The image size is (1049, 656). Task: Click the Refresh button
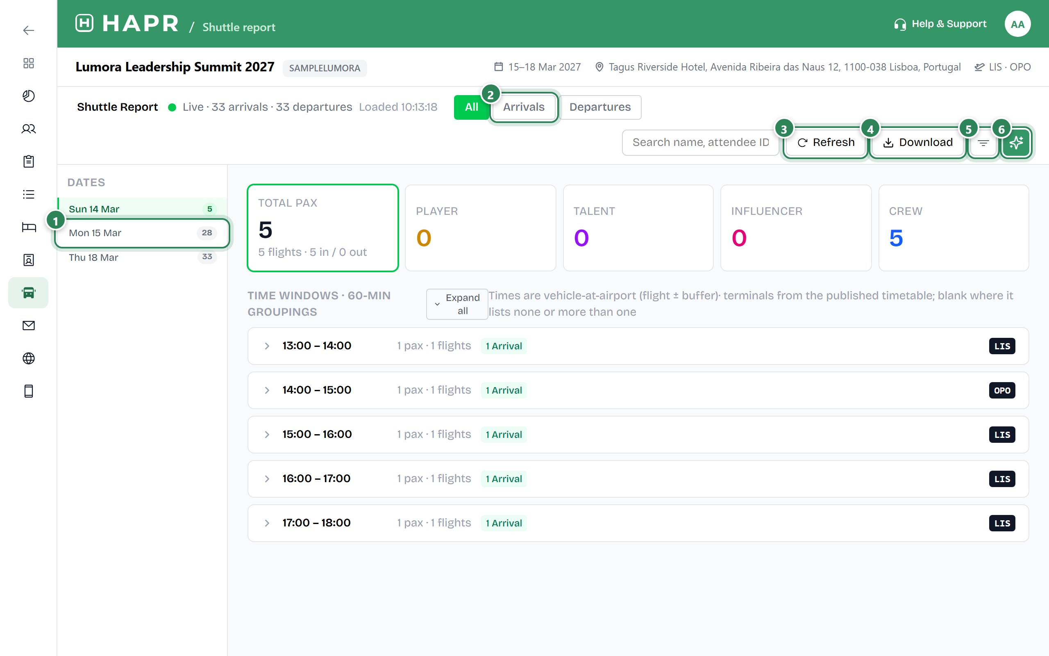(x=826, y=143)
